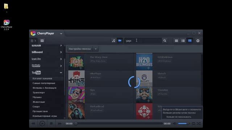The height and width of the screenshot is (130, 232).
Task: Open the search settings dropdown arrow
Action: coord(96,49)
